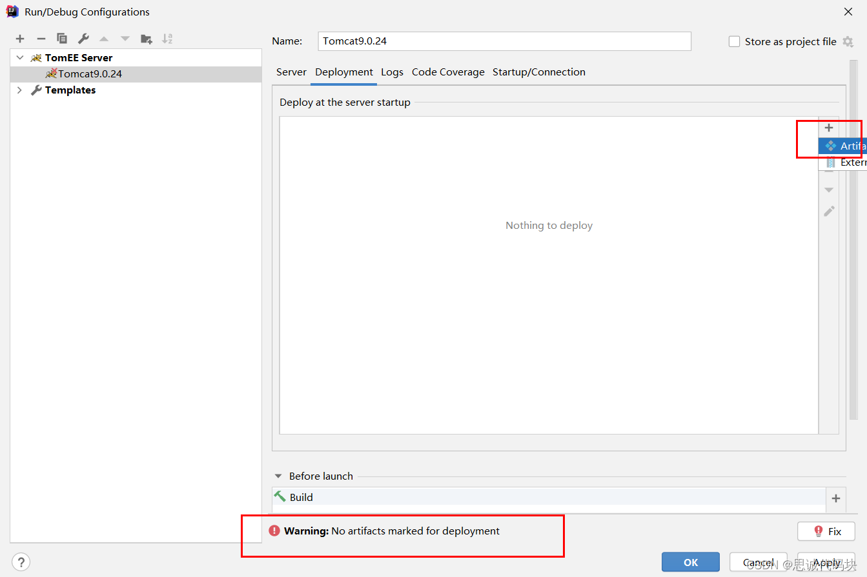The width and height of the screenshot is (867, 577).
Task: Create a new folder for configurations
Action: 147,39
